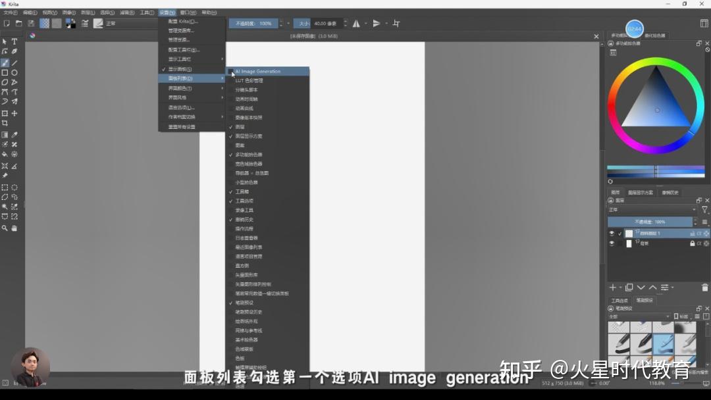Viewport: 711px width, 400px height.
Task: Hide the 颜料图层 1 layer
Action: (612, 234)
